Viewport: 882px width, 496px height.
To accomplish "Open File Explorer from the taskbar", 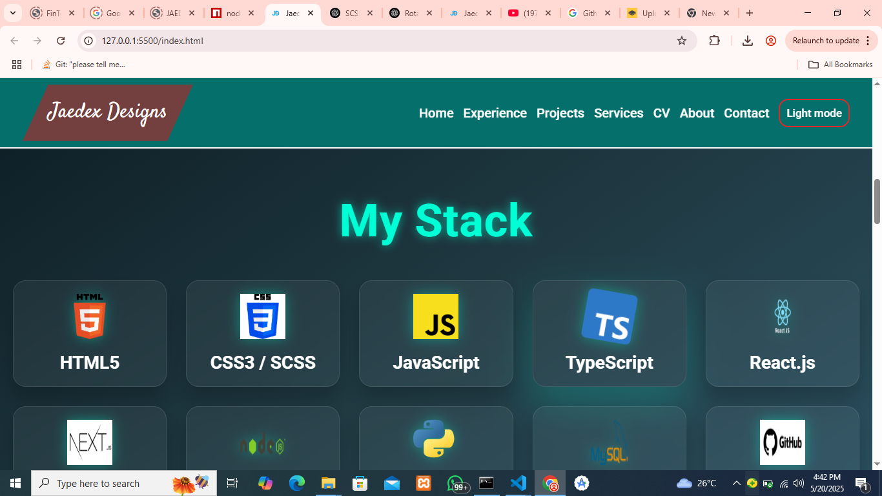I will click(329, 483).
